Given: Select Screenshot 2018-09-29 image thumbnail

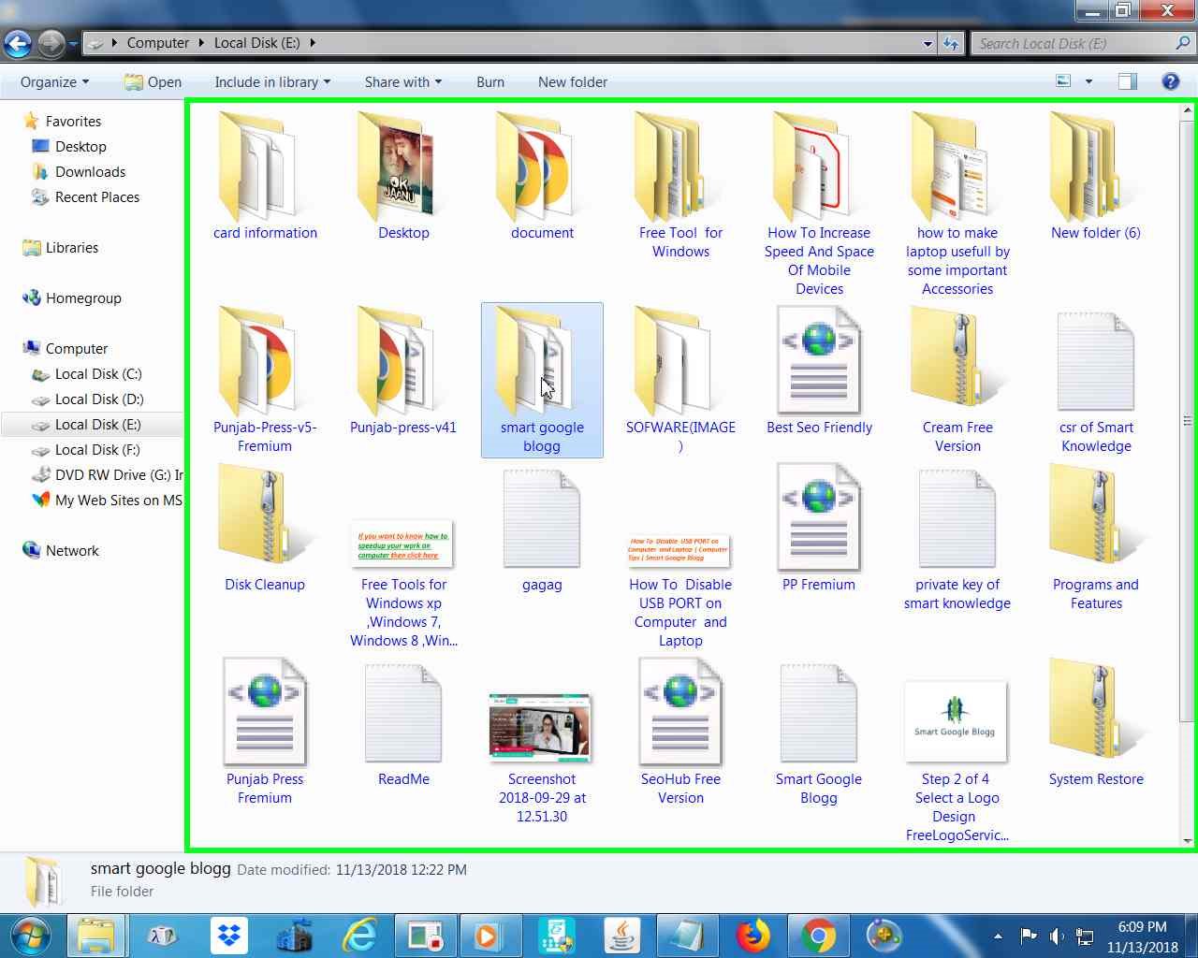Looking at the screenshot, I should click(542, 727).
